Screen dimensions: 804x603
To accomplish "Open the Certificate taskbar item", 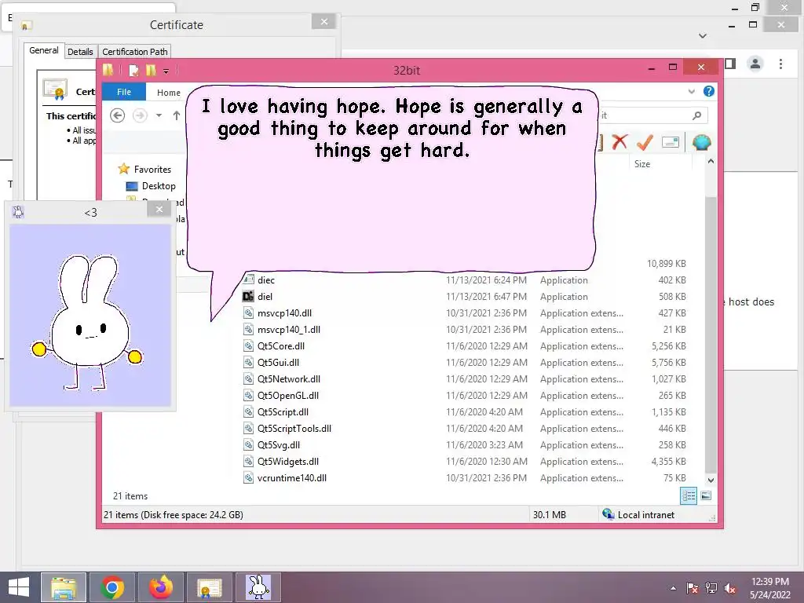I will [x=209, y=587].
